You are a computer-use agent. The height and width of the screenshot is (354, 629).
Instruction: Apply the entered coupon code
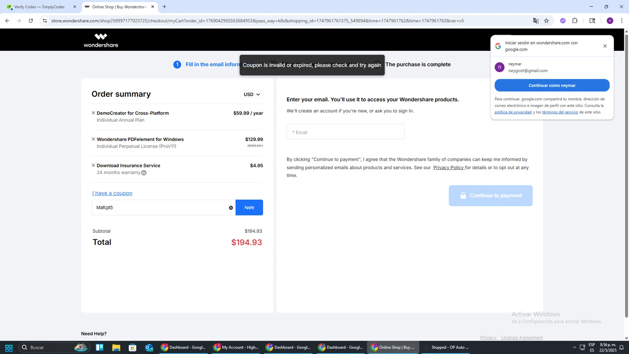249,208
